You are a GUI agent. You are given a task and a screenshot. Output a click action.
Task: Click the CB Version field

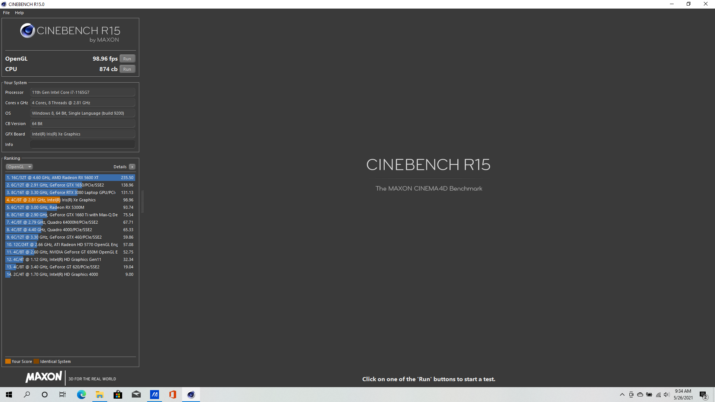(x=83, y=124)
